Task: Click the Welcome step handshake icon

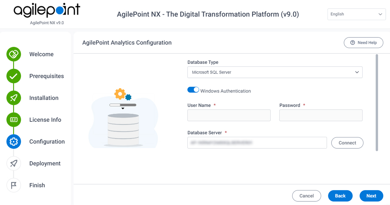Action: click(14, 54)
